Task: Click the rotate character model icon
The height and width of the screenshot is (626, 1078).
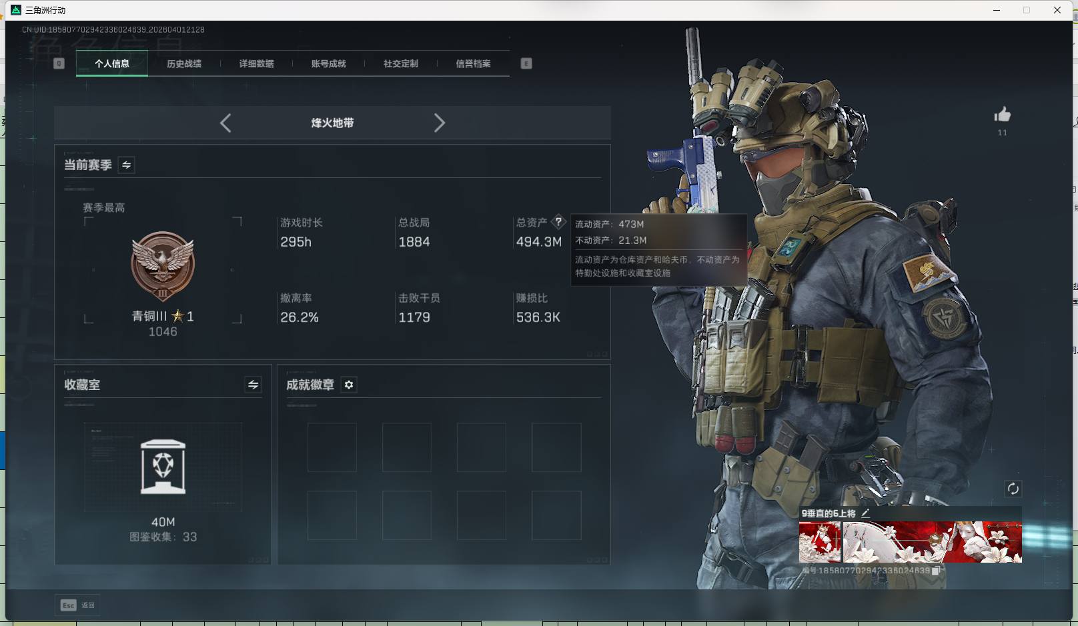Action: [1013, 489]
